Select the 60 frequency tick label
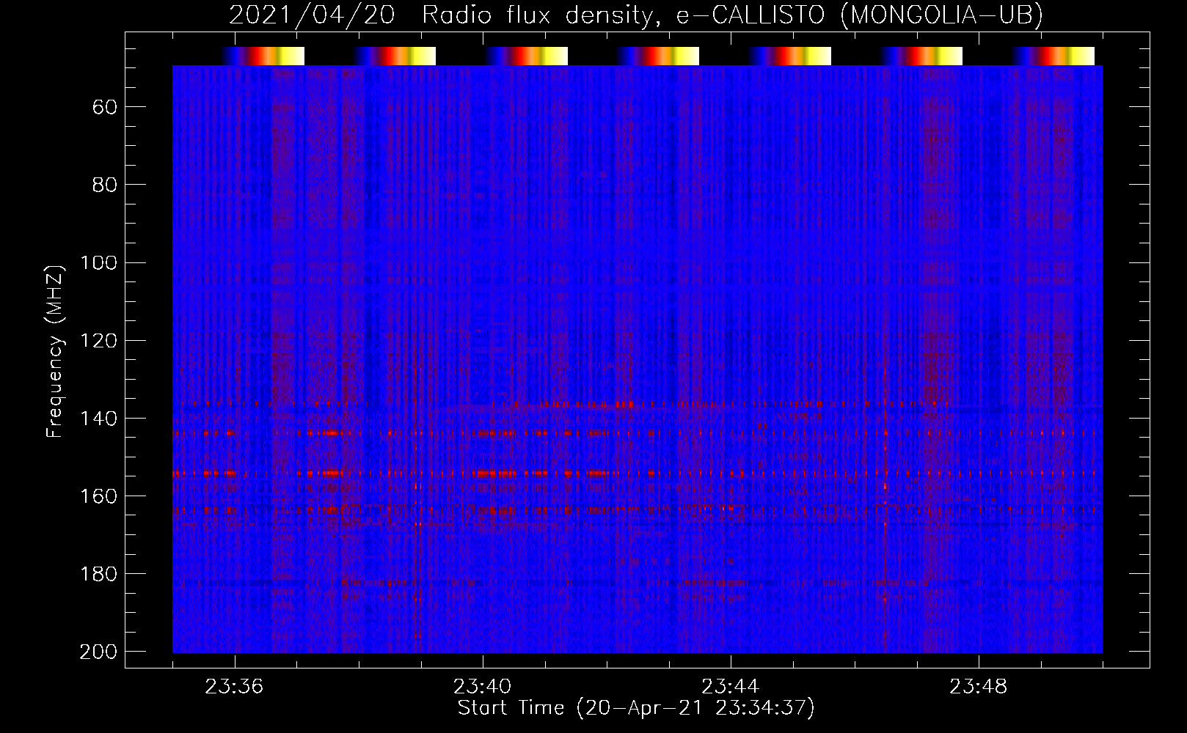Image resolution: width=1187 pixels, height=733 pixels. [105, 108]
